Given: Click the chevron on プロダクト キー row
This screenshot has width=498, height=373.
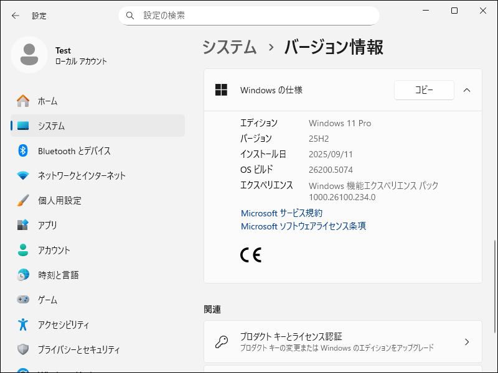Looking at the screenshot, I should click(x=466, y=342).
